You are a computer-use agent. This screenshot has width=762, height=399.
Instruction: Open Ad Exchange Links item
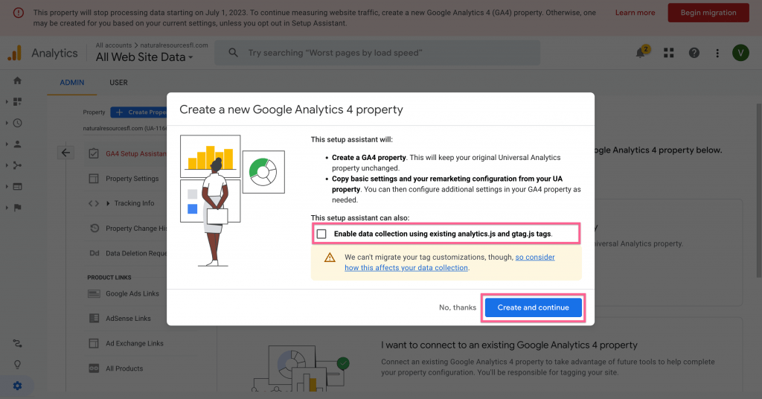[x=135, y=343]
